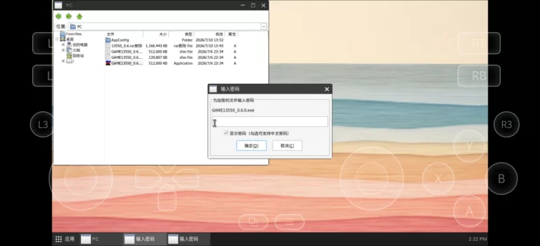The image size is (540, 246).
Task: Open the location path dropdown
Action: point(263,26)
